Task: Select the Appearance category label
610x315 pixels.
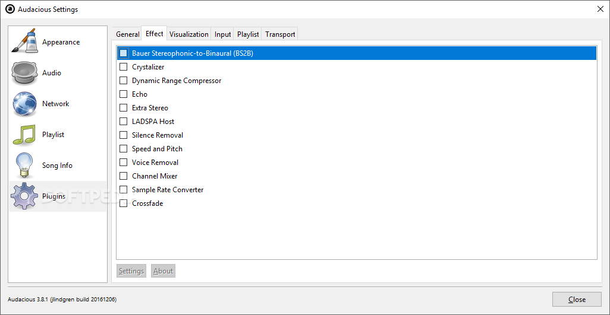Action: 61,42
